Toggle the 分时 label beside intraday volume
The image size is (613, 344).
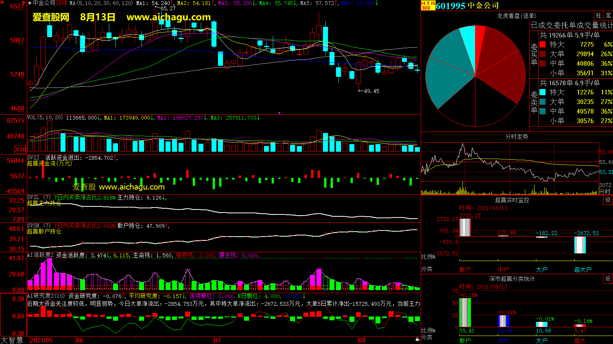[605, 191]
